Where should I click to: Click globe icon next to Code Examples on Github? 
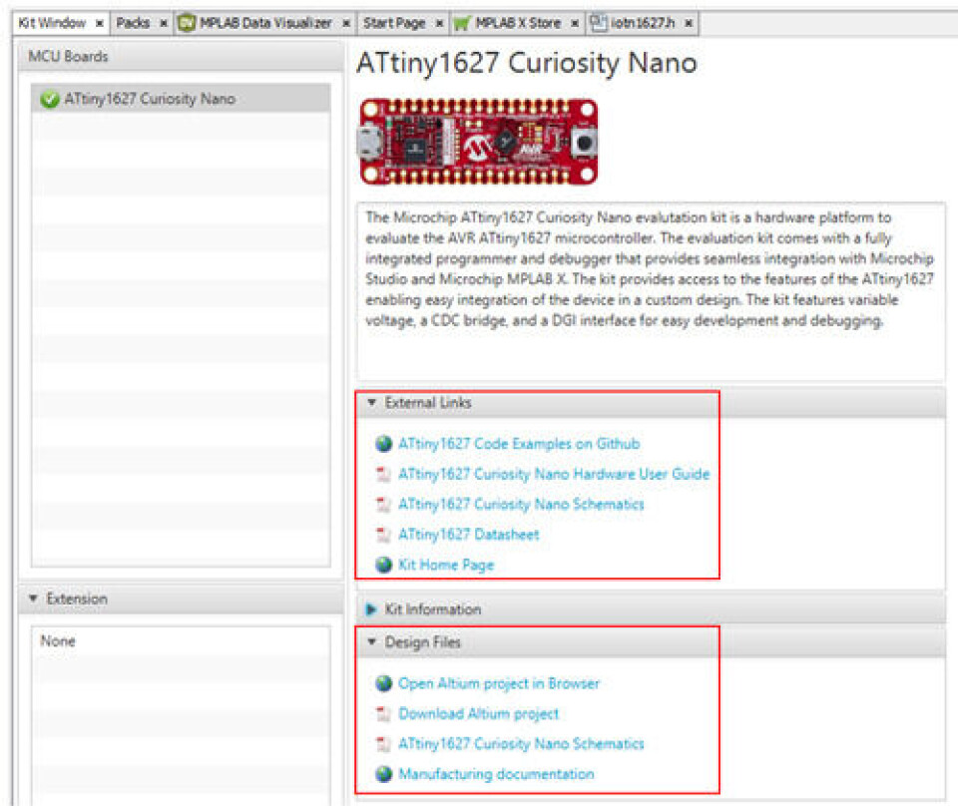[383, 444]
